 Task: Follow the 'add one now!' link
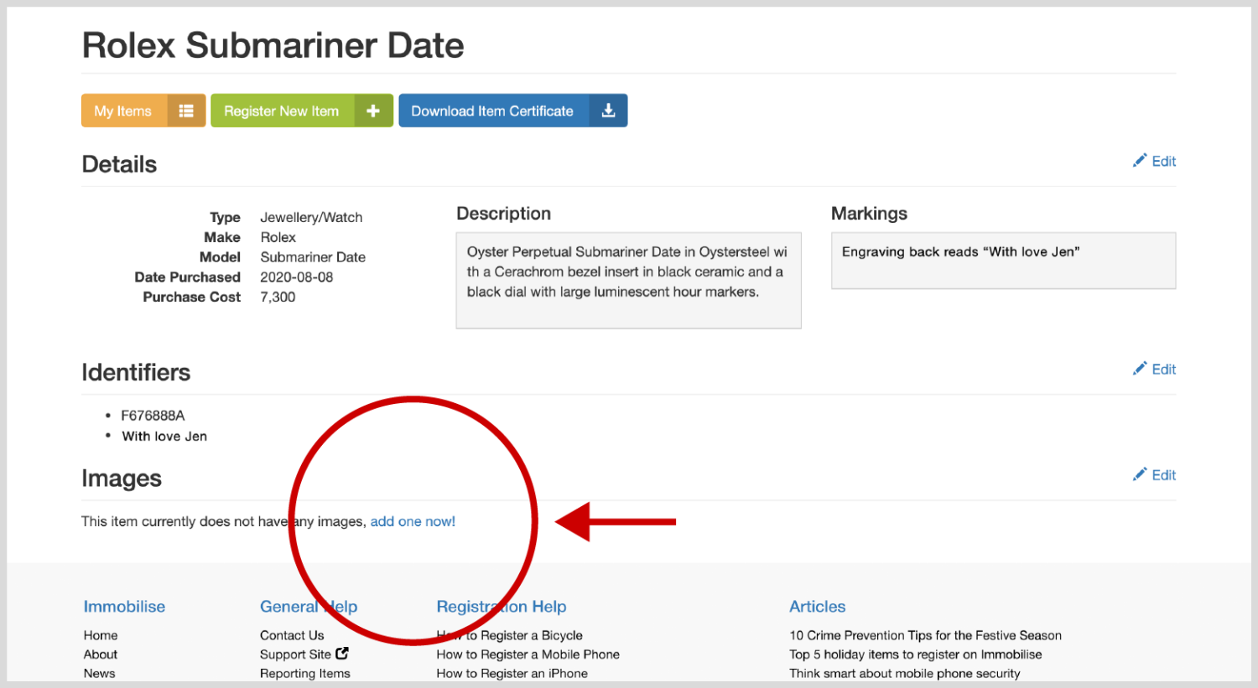(413, 521)
